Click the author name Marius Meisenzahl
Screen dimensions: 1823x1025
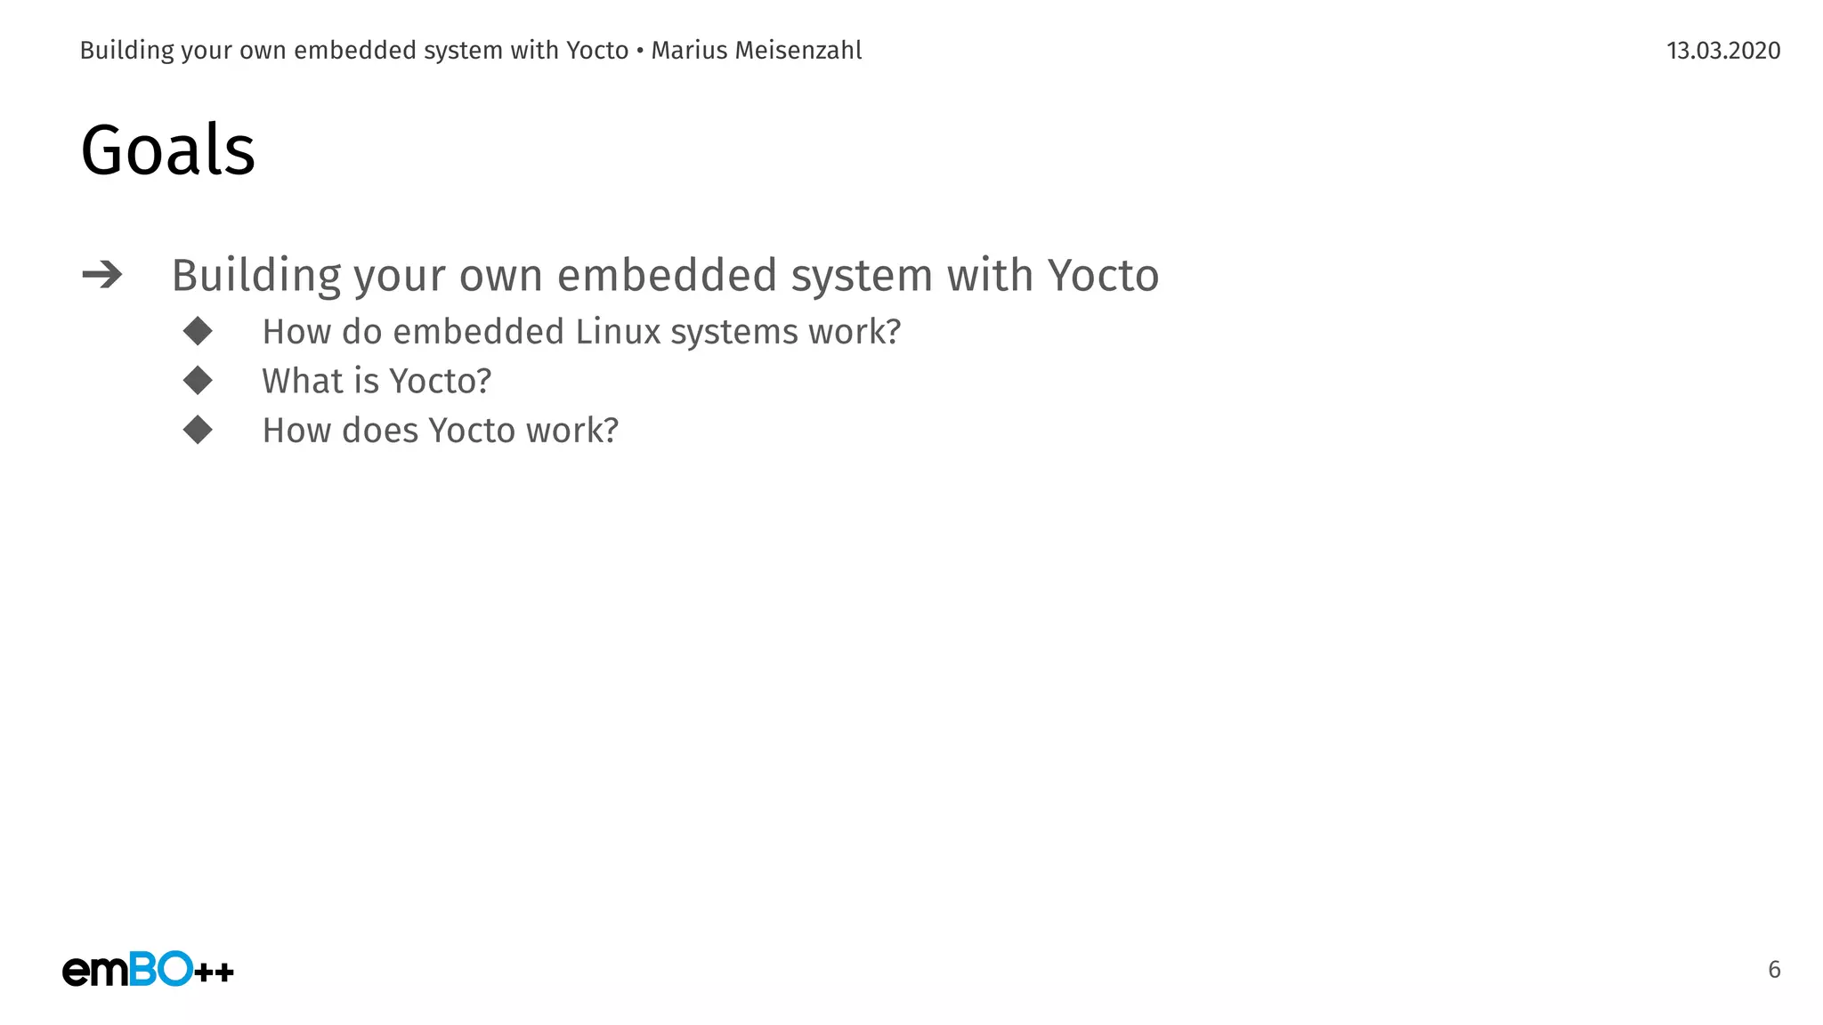tap(757, 51)
